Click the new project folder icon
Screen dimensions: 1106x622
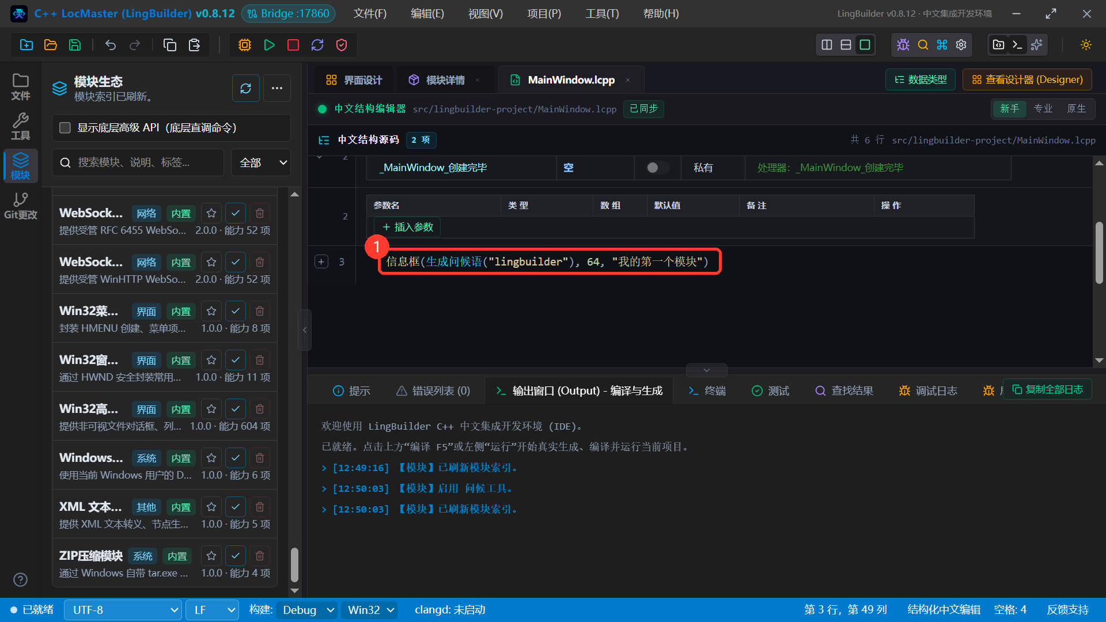click(26, 45)
